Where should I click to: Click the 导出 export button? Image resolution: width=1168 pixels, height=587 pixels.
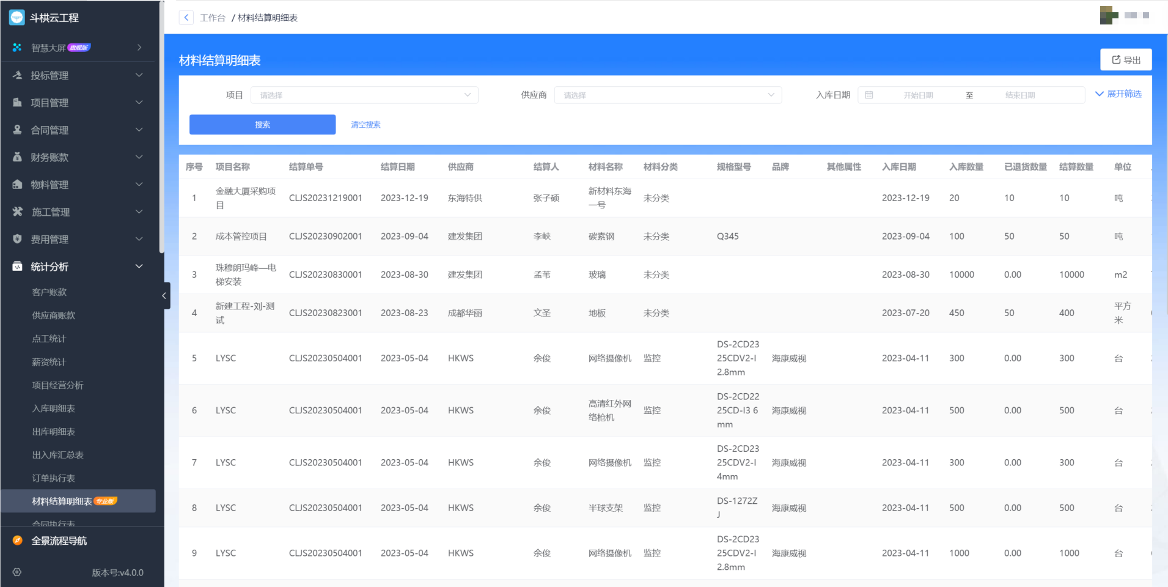[x=1126, y=60]
